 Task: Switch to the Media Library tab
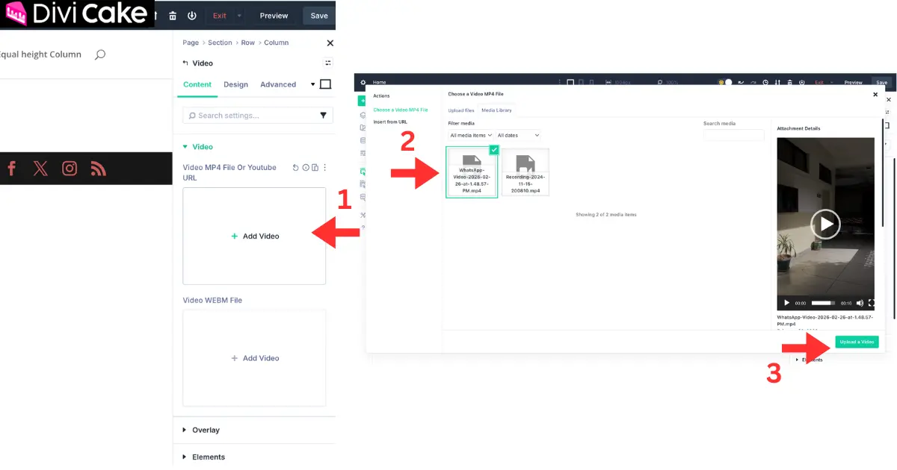(x=496, y=110)
